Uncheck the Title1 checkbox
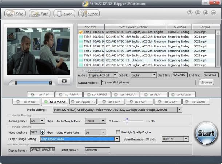Viewport: 222px width, 164px height. coord(81,32)
